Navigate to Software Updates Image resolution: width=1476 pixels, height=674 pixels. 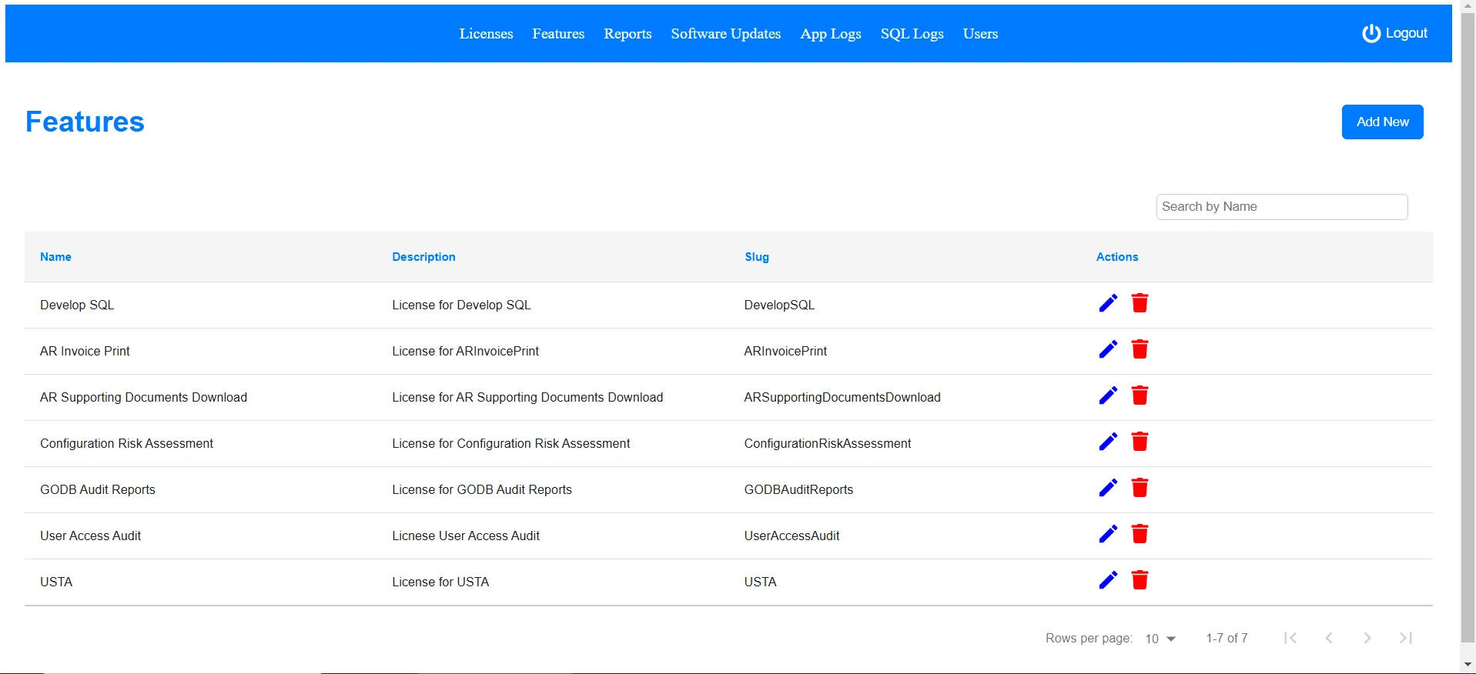point(725,34)
